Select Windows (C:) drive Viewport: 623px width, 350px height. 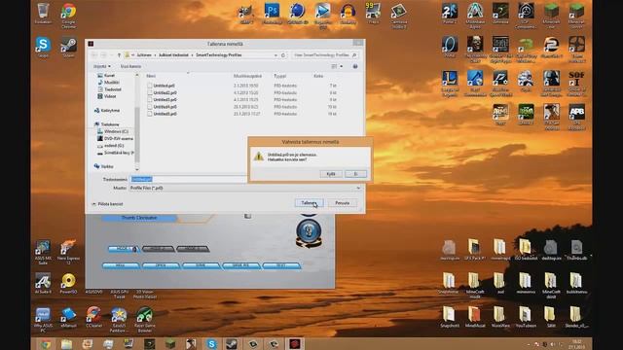click(x=113, y=131)
